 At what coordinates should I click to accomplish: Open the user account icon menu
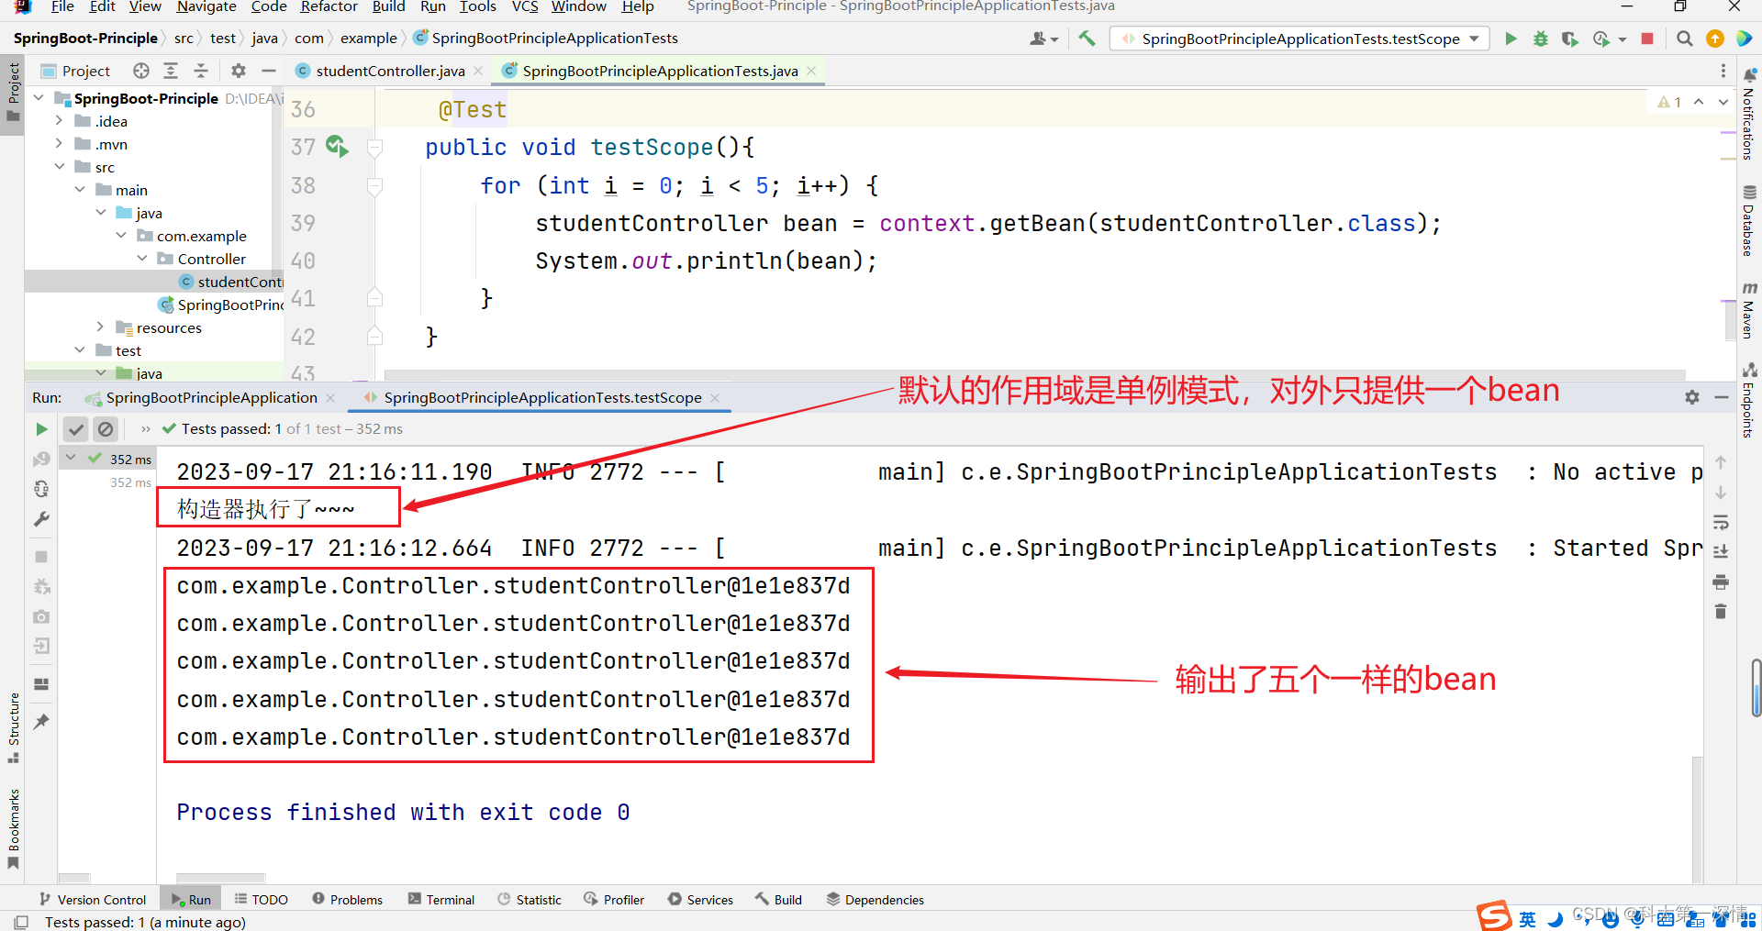click(x=1043, y=39)
